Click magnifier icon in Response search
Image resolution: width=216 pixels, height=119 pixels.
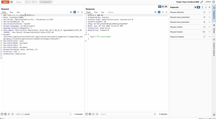[155, 114]
